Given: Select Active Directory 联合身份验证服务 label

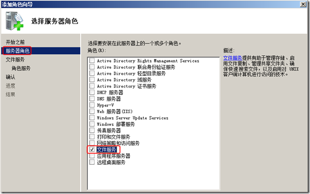Looking at the screenshot, I should (136, 67).
